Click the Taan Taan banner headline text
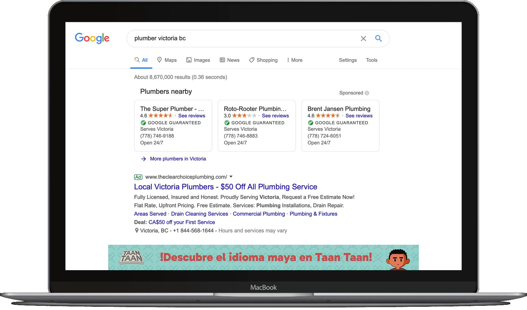 pos(266,257)
